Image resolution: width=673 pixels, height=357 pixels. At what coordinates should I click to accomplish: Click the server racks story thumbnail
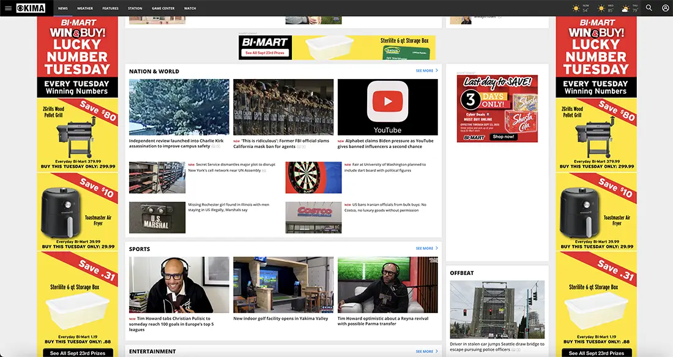click(157, 178)
